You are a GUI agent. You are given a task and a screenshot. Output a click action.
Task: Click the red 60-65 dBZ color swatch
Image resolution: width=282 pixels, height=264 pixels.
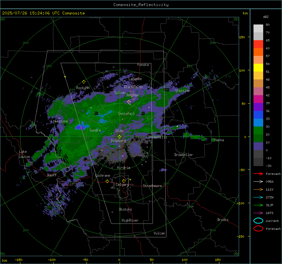coord(258,44)
